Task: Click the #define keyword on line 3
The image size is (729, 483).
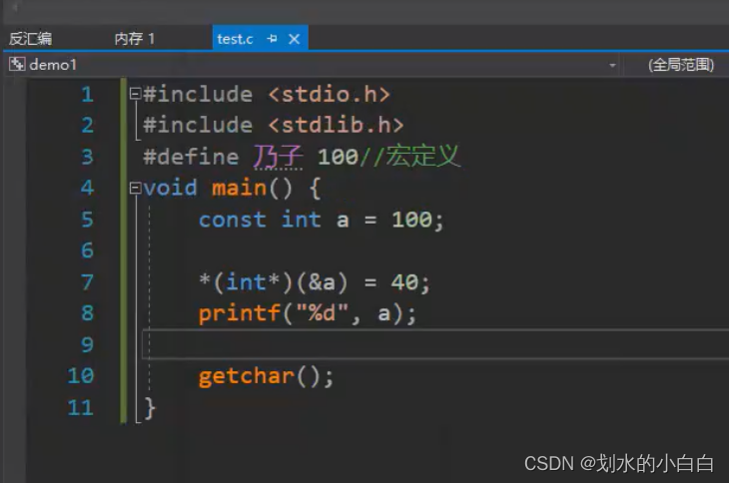Action: point(191,157)
